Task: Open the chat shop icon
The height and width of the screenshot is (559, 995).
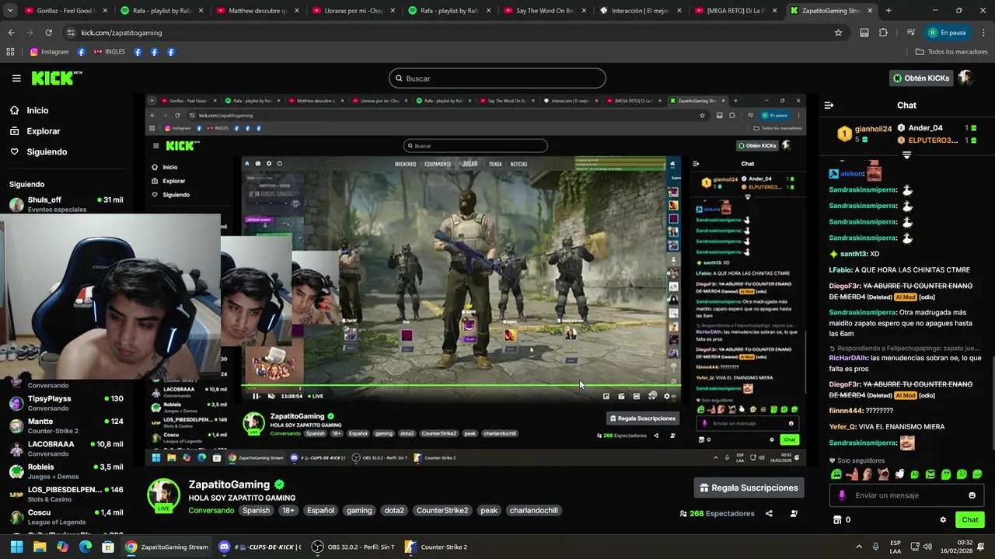Action: pyautogui.click(x=837, y=519)
